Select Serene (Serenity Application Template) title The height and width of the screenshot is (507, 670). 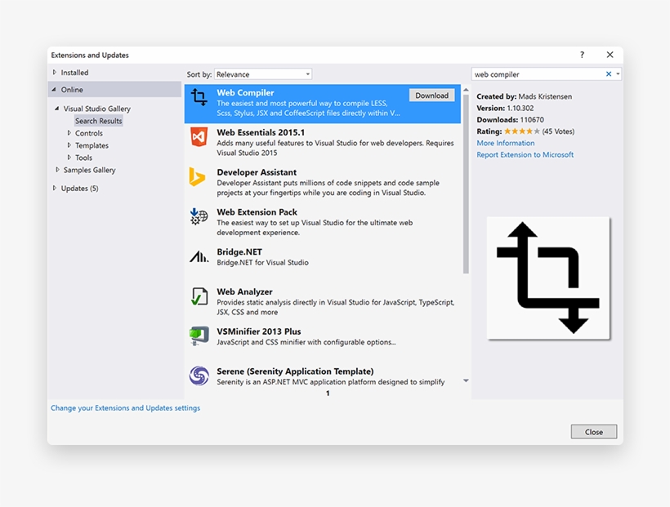click(x=295, y=371)
